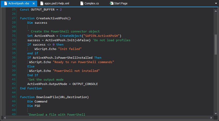The width and height of the screenshot is (219, 121).
Task: Click on the OUTPUT_BUFFER constant
Action: [43, 10]
